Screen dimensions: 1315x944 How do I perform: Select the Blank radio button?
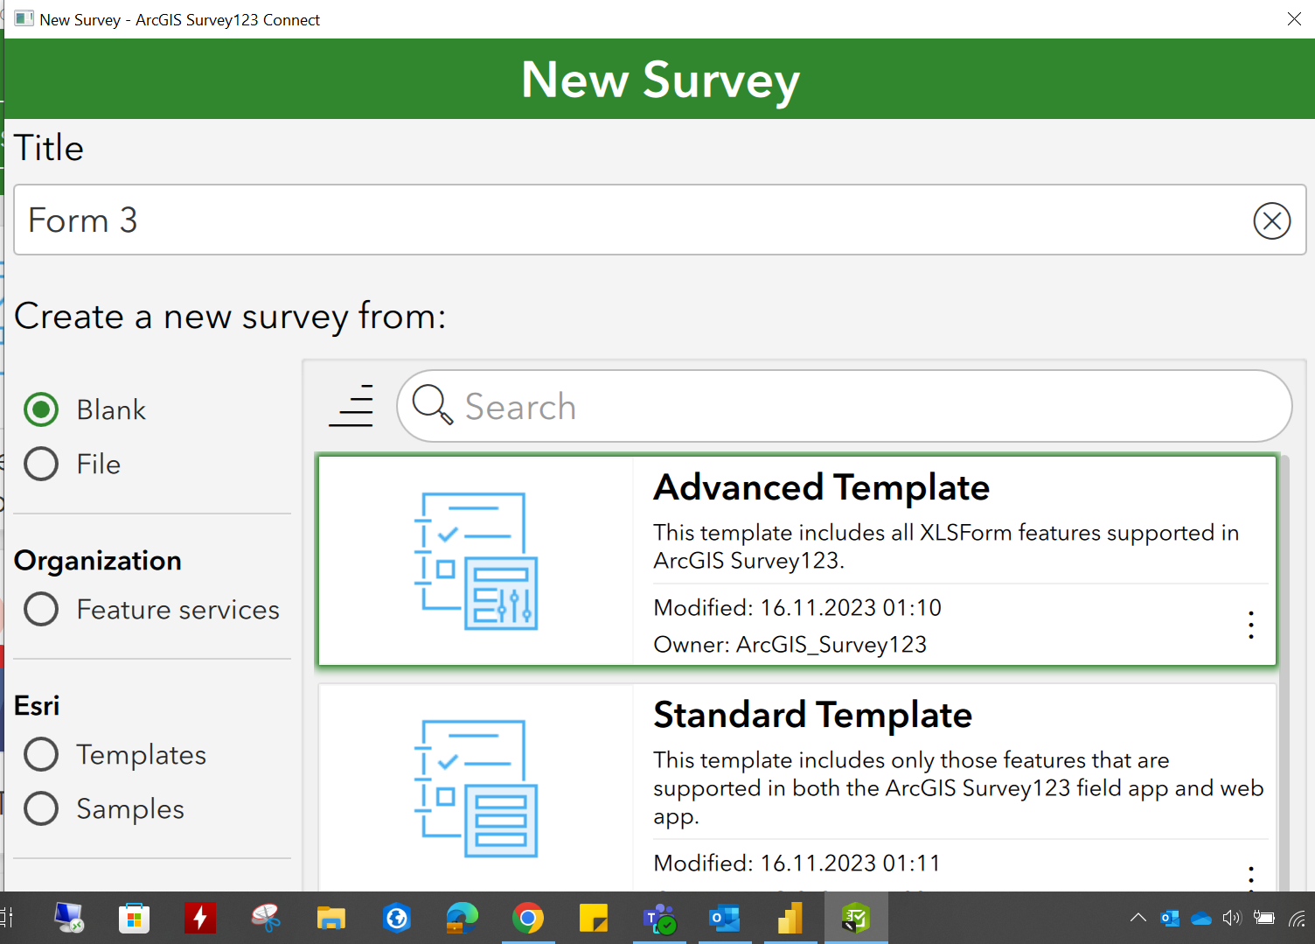pos(40,409)
